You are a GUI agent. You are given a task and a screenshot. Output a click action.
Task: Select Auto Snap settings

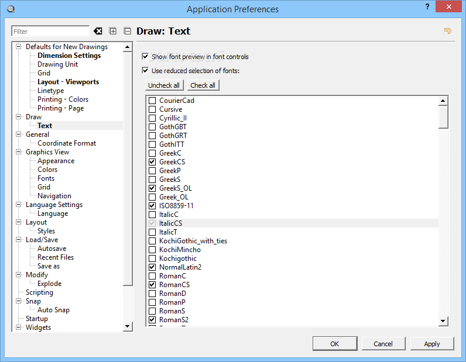[x=53, y=310]
